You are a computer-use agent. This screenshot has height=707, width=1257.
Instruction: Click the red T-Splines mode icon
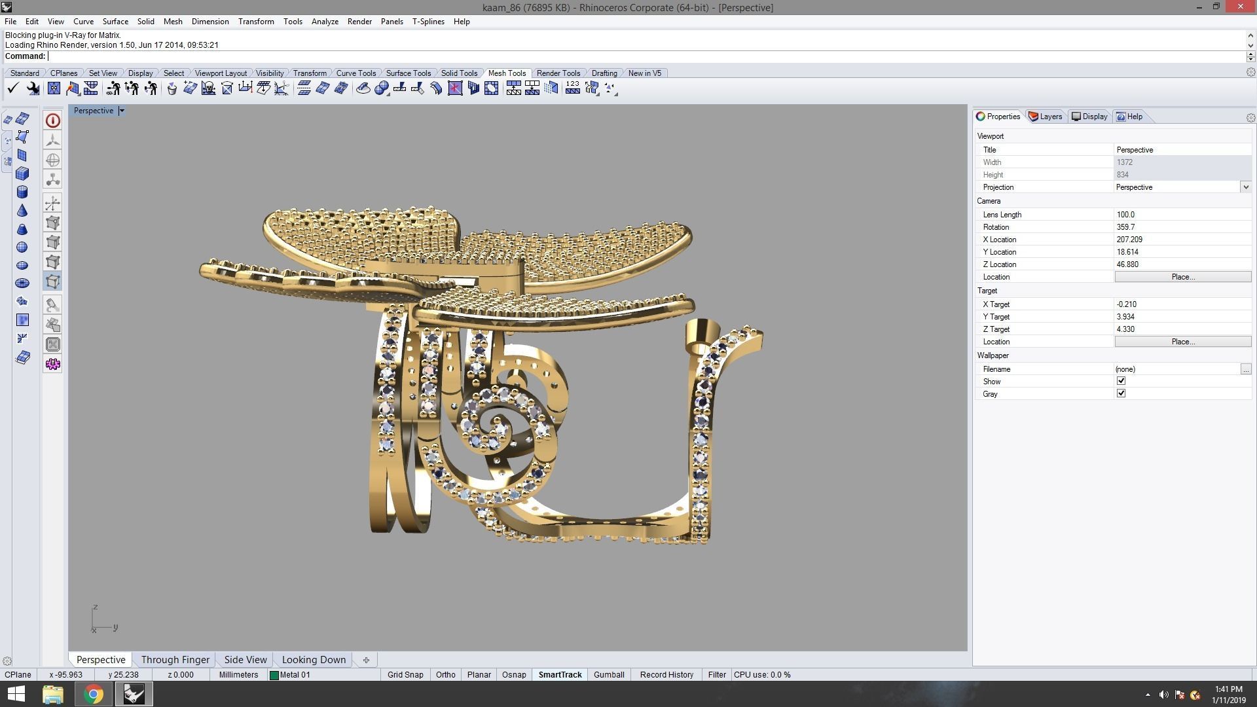tap(53, 120)
